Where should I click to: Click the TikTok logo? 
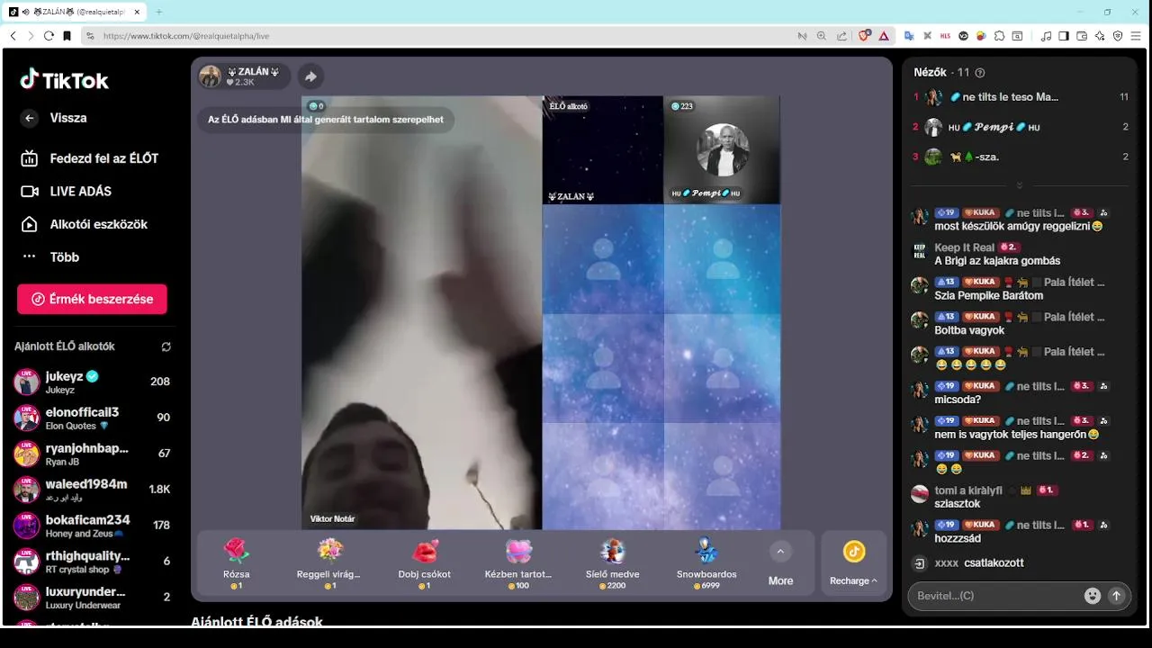click(64, 80)
